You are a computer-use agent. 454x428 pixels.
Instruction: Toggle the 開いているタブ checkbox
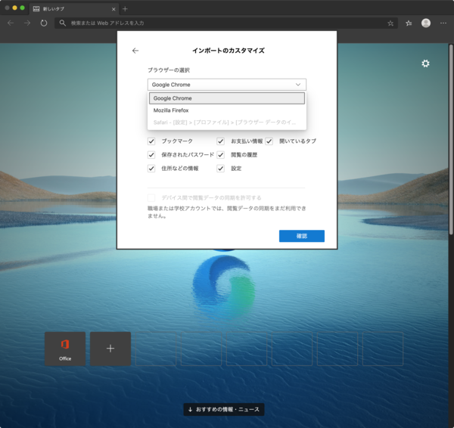click(x=269, y=141)
